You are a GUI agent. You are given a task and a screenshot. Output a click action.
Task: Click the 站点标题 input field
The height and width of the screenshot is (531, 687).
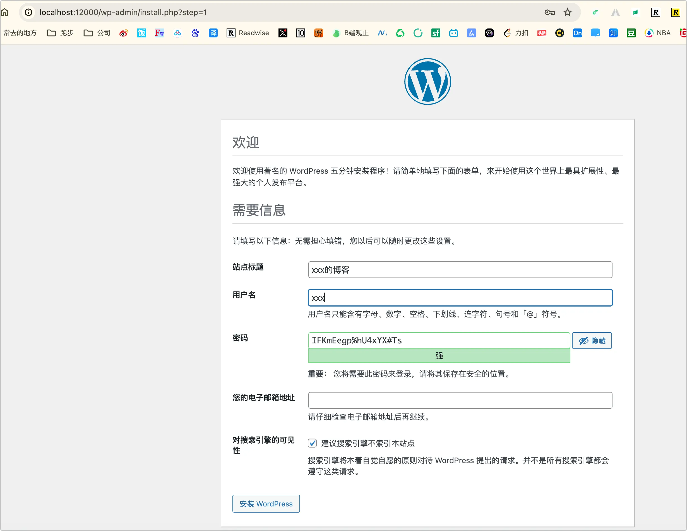tap(460, 270)
